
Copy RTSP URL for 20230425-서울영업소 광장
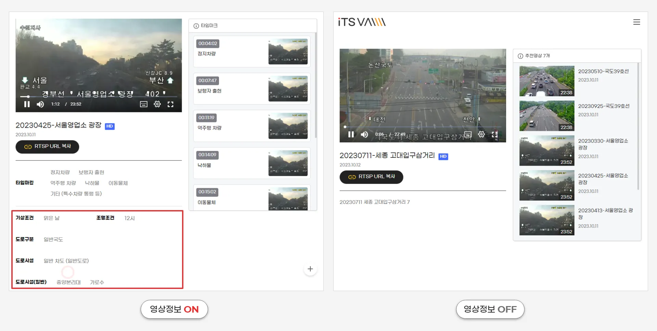pos(47,147)
